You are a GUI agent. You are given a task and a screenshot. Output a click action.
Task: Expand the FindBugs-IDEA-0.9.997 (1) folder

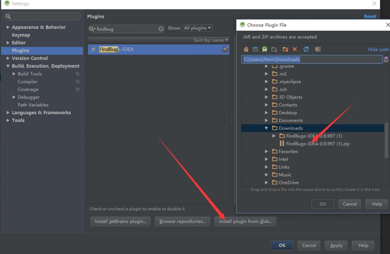click(x=273, y=136)
